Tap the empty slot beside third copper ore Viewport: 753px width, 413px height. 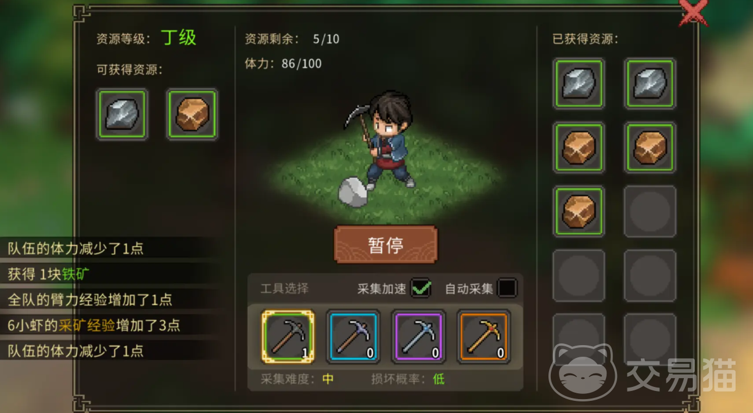tap(650, 211)
